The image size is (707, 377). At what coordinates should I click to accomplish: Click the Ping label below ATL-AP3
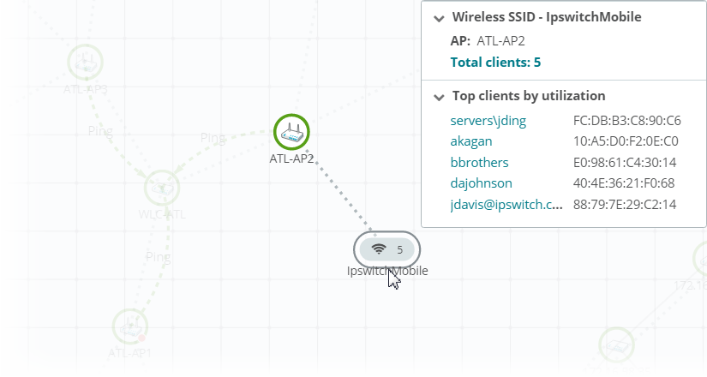point(100,131)
